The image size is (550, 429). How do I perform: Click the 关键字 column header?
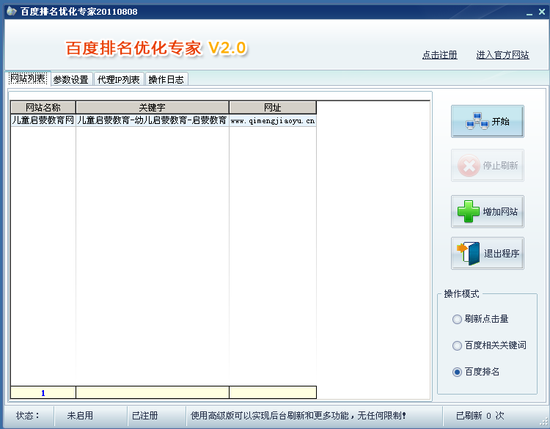[x=153, y=107]
